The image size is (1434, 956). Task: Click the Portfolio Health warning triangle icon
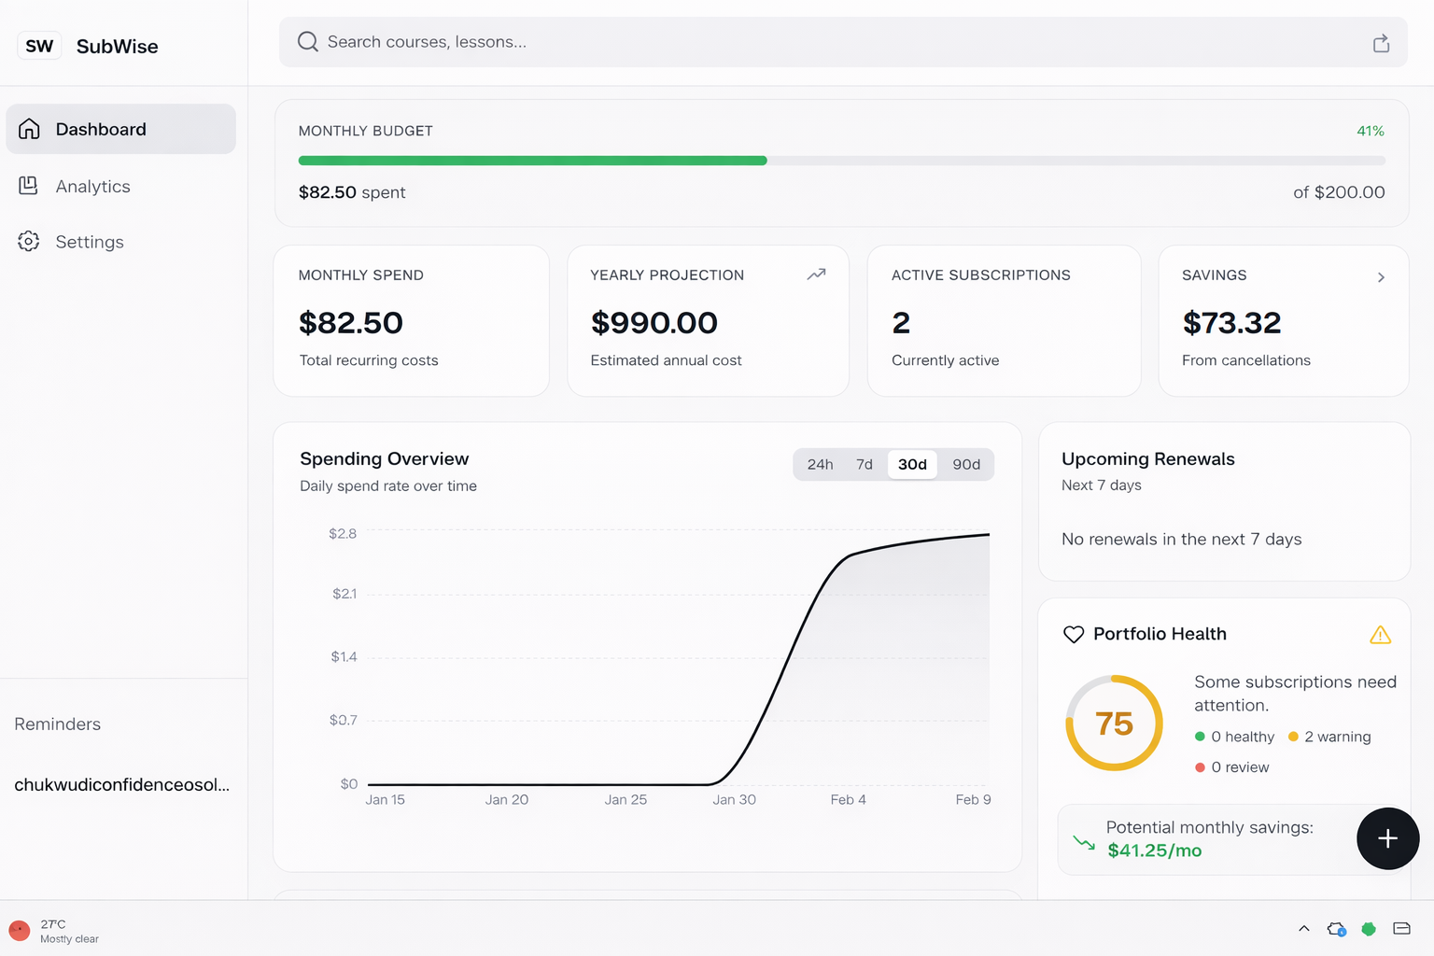tap(1380, 635)
